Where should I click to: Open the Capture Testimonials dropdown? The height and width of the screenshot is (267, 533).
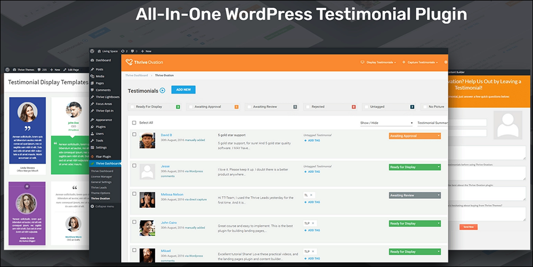(420, 62)
